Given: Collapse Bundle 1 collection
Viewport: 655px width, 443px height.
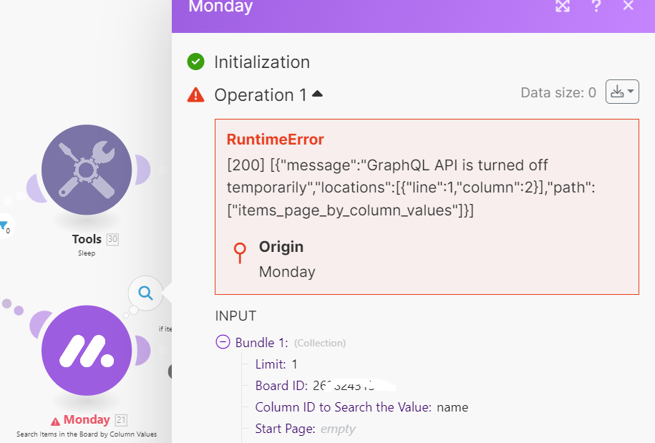Looking at the screenshot, I should 223,342.
